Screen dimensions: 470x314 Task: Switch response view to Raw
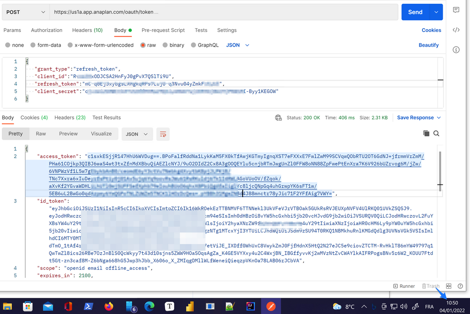(x=41, y=134)
